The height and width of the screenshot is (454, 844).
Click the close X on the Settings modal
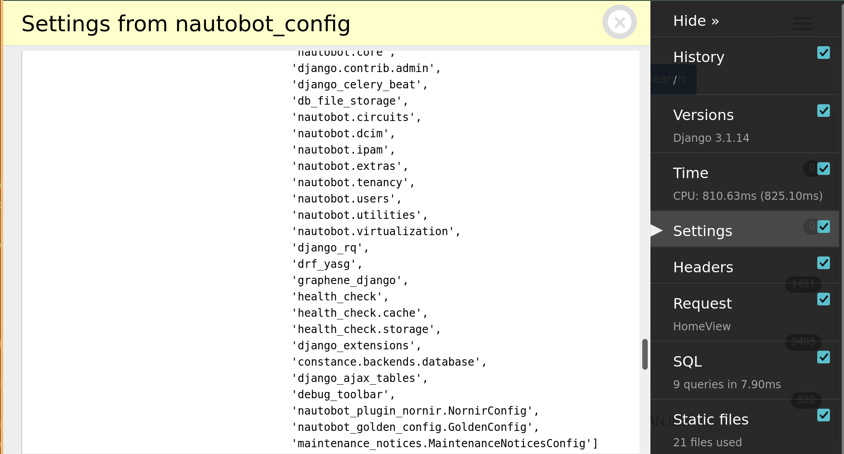619,22
